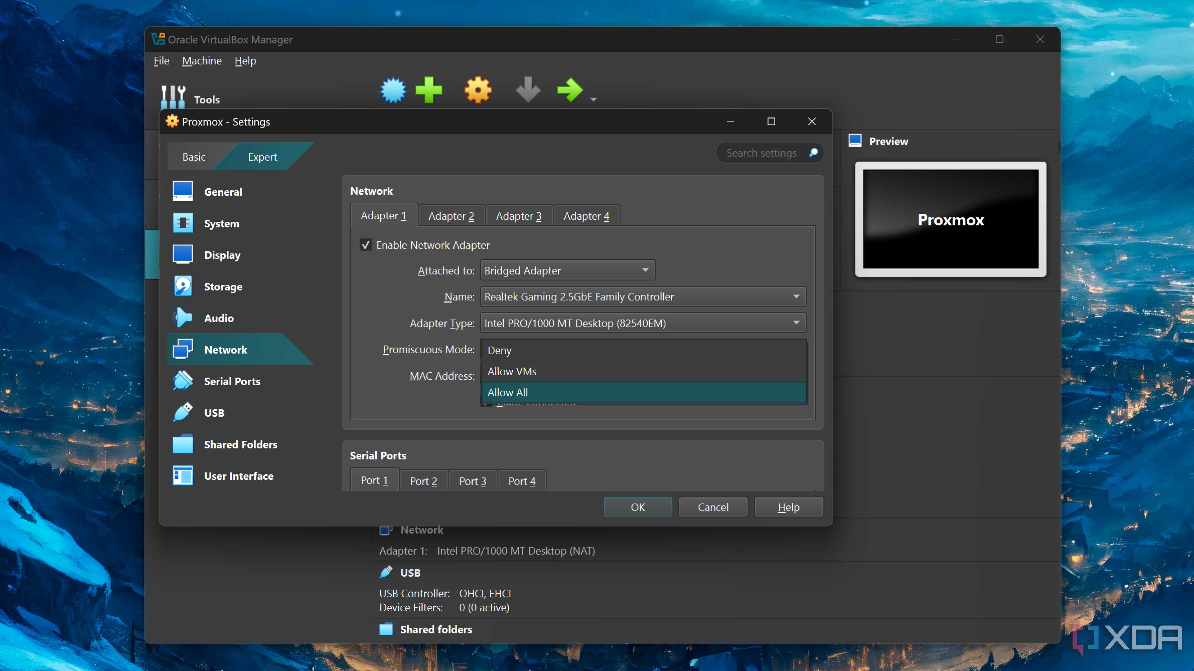
Task: Open the Help menu in menu bar
Action: tap(245, 61)
